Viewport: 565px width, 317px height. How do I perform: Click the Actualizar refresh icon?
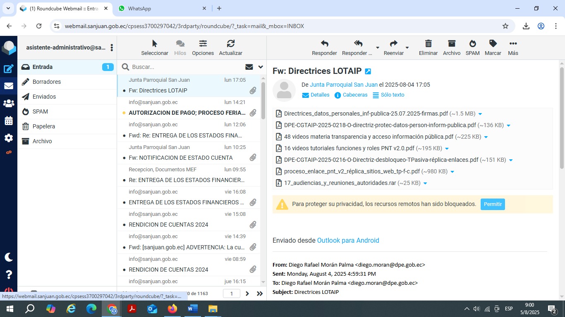pos(230,44)
